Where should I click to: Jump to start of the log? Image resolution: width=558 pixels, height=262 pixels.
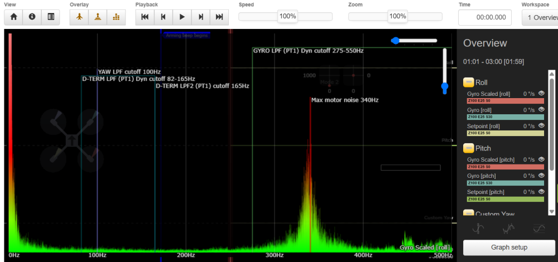[x=145, y=17]
